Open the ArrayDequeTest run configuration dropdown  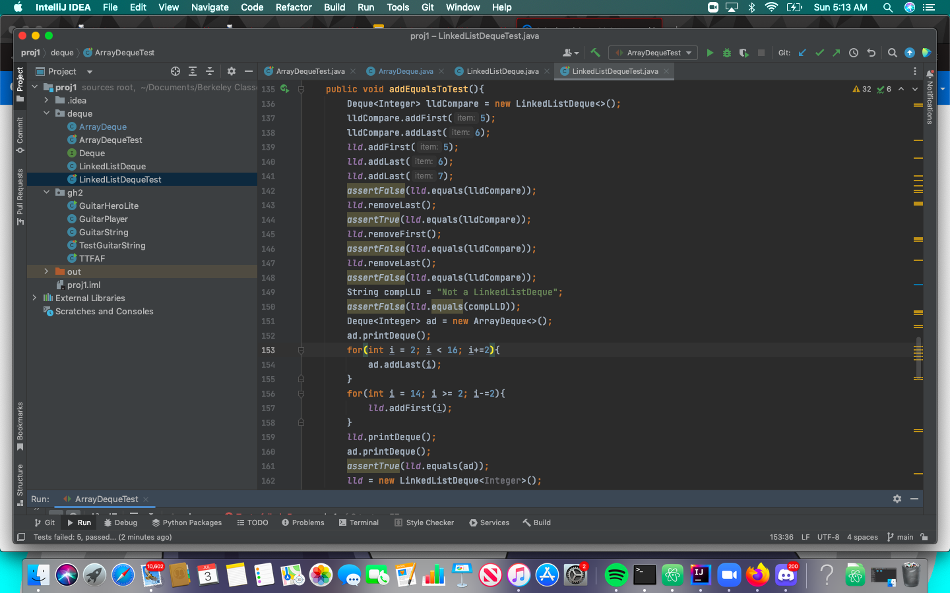tap(654, 53)
